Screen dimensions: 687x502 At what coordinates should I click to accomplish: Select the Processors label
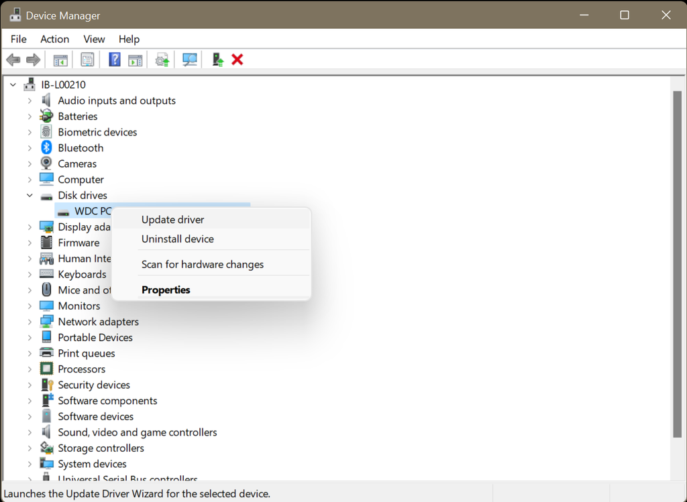pyautogui.click(x=81, y=369)
